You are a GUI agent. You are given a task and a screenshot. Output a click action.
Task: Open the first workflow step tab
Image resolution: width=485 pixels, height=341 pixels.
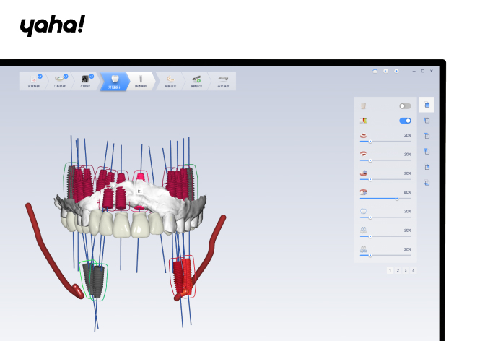tap(33, 79)
